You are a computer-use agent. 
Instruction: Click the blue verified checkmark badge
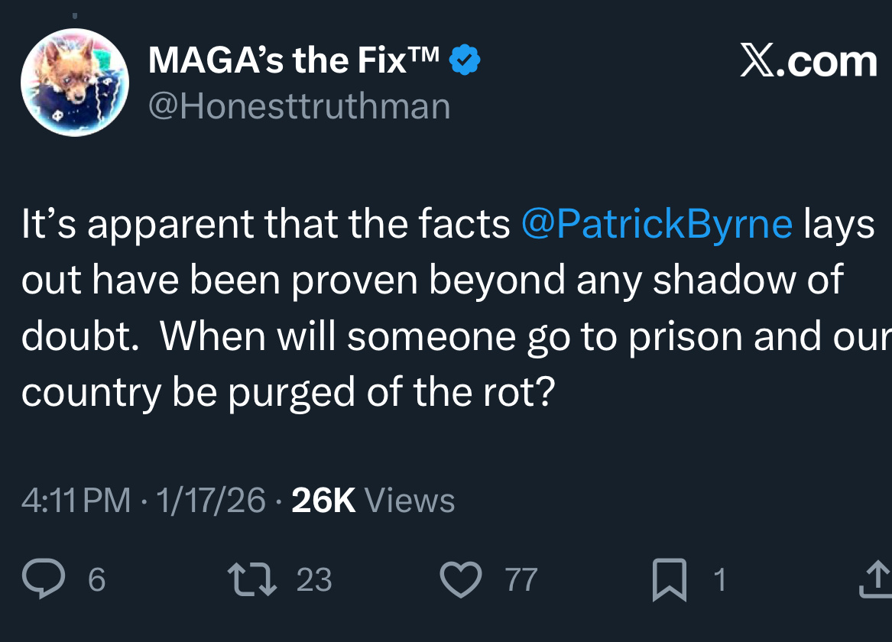[465, 60]
